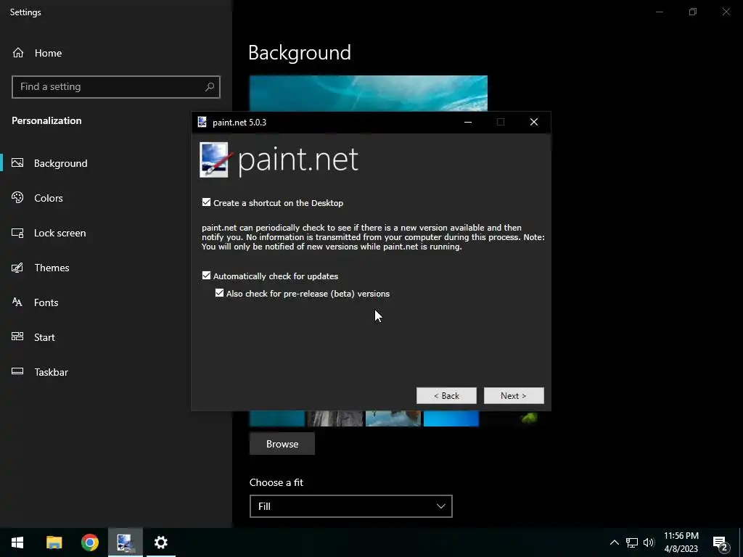Select the solid blue Windows wallpaper thumbnail
The width and height of the screenshot is (743, 557).
[451, 418]
